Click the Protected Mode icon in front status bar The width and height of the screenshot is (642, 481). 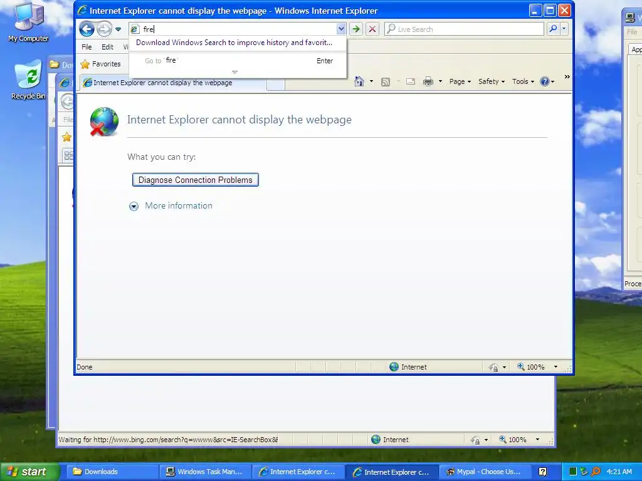[493, 367]
